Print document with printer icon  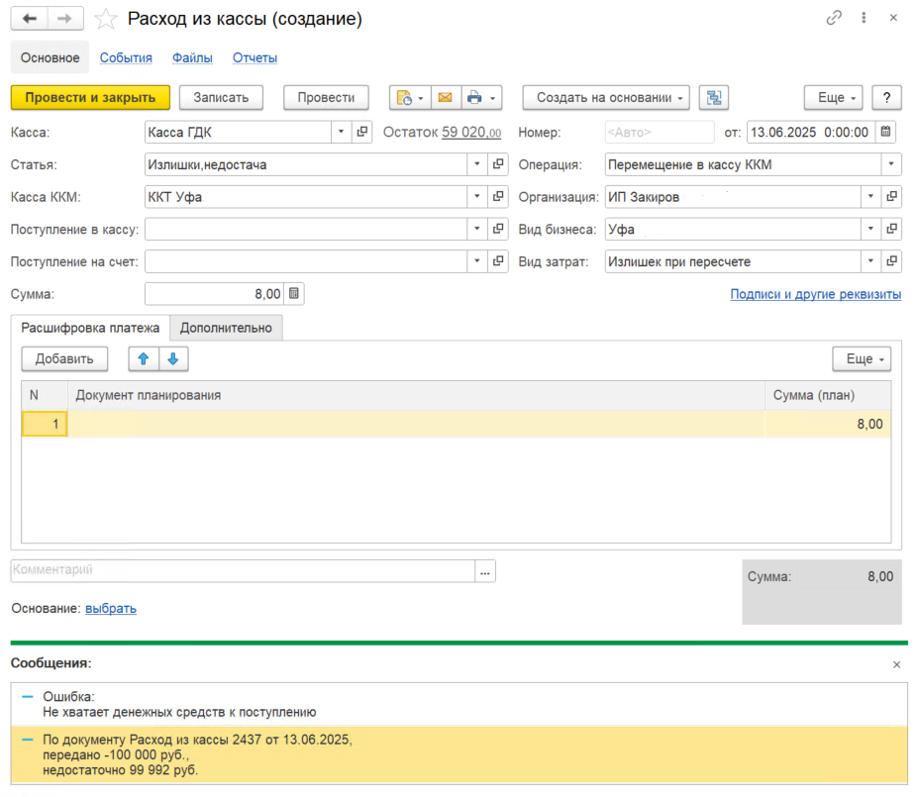click(x=474, y=98)
